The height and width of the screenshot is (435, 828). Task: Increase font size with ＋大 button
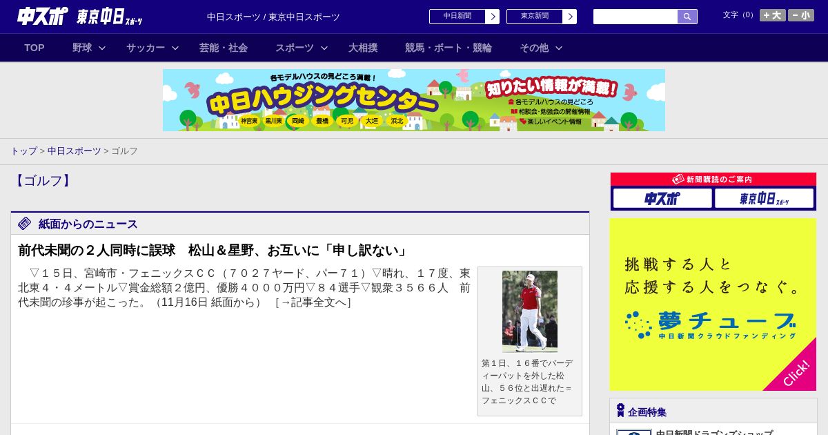(x=773, y=15)
